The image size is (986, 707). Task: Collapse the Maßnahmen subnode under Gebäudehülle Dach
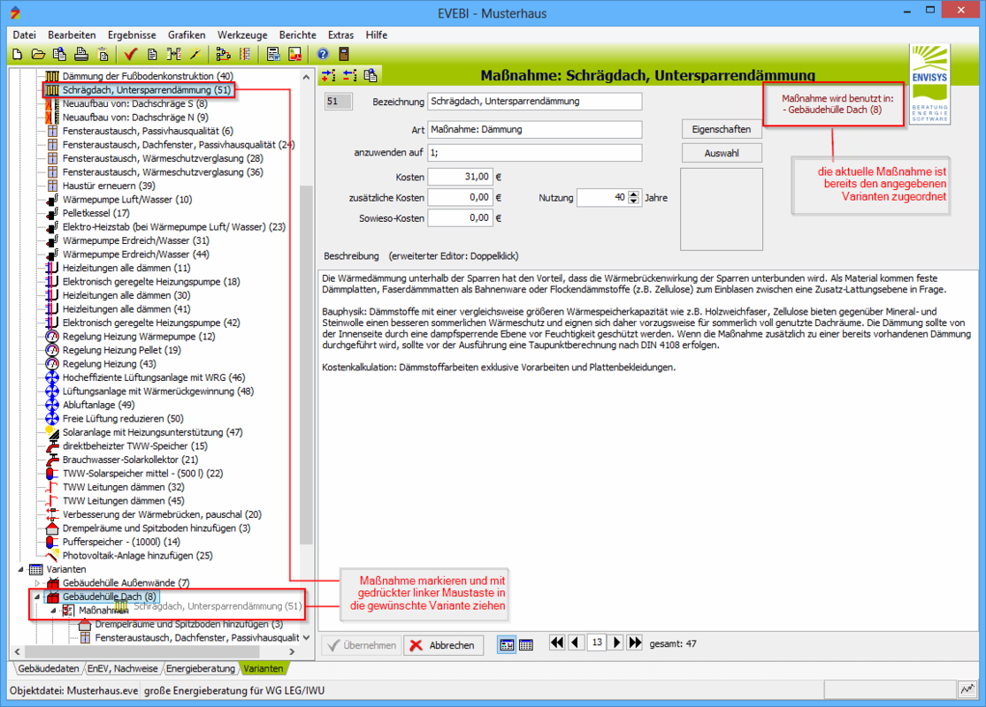[x=53, y=610]
